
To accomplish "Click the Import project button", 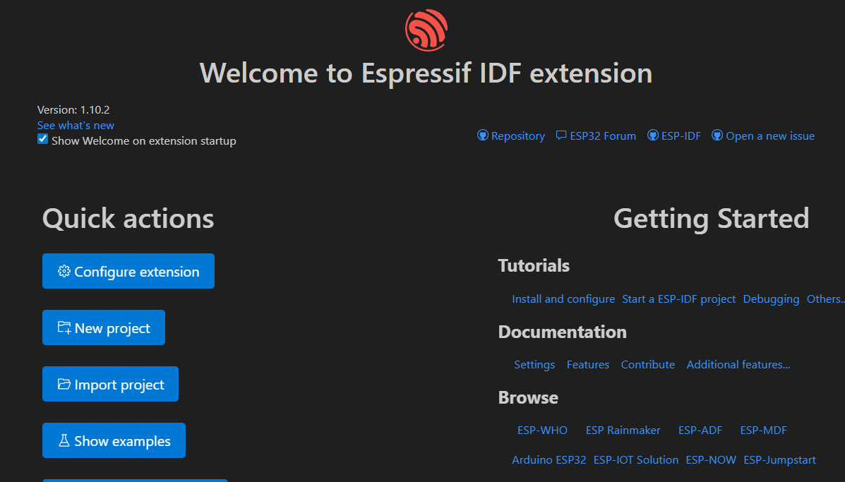I will pos(110,384).
